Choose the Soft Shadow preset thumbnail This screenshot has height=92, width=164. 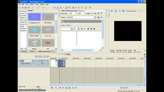pos(48,17)
